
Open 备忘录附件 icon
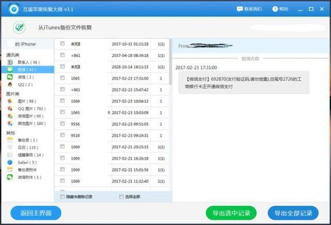[10, 169]
